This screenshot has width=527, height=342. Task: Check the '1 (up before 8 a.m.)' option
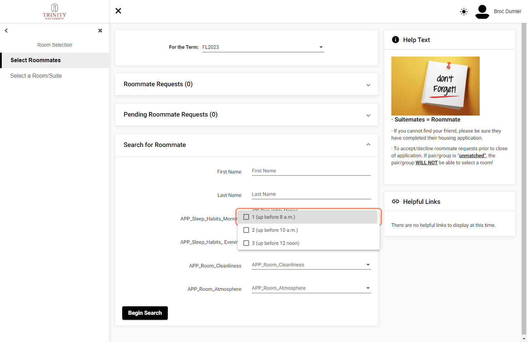pos(246,217)
